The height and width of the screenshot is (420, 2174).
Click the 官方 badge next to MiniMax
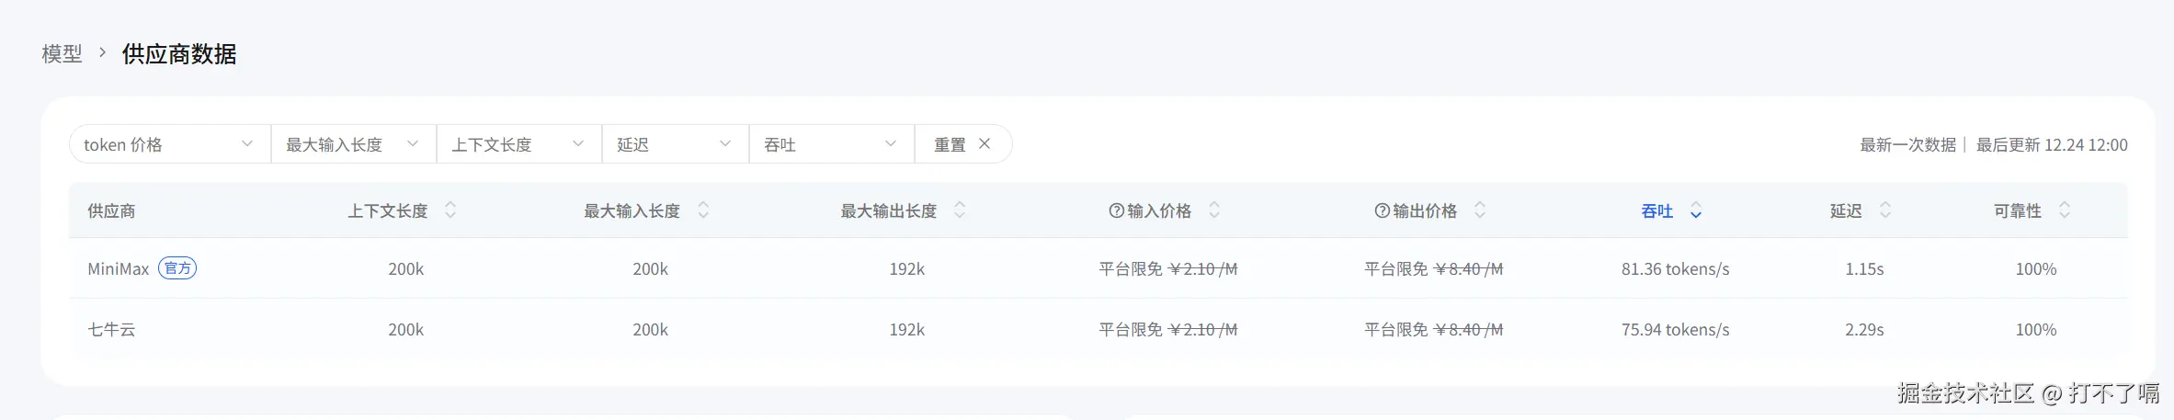tap(177, 268)
